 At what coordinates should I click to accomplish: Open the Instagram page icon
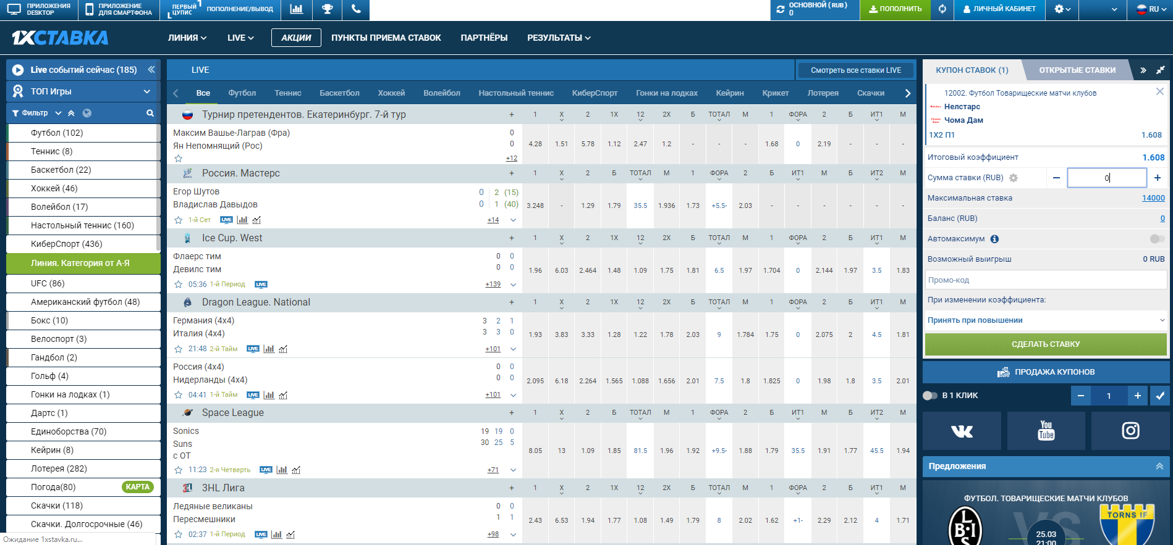[1130, 431]
